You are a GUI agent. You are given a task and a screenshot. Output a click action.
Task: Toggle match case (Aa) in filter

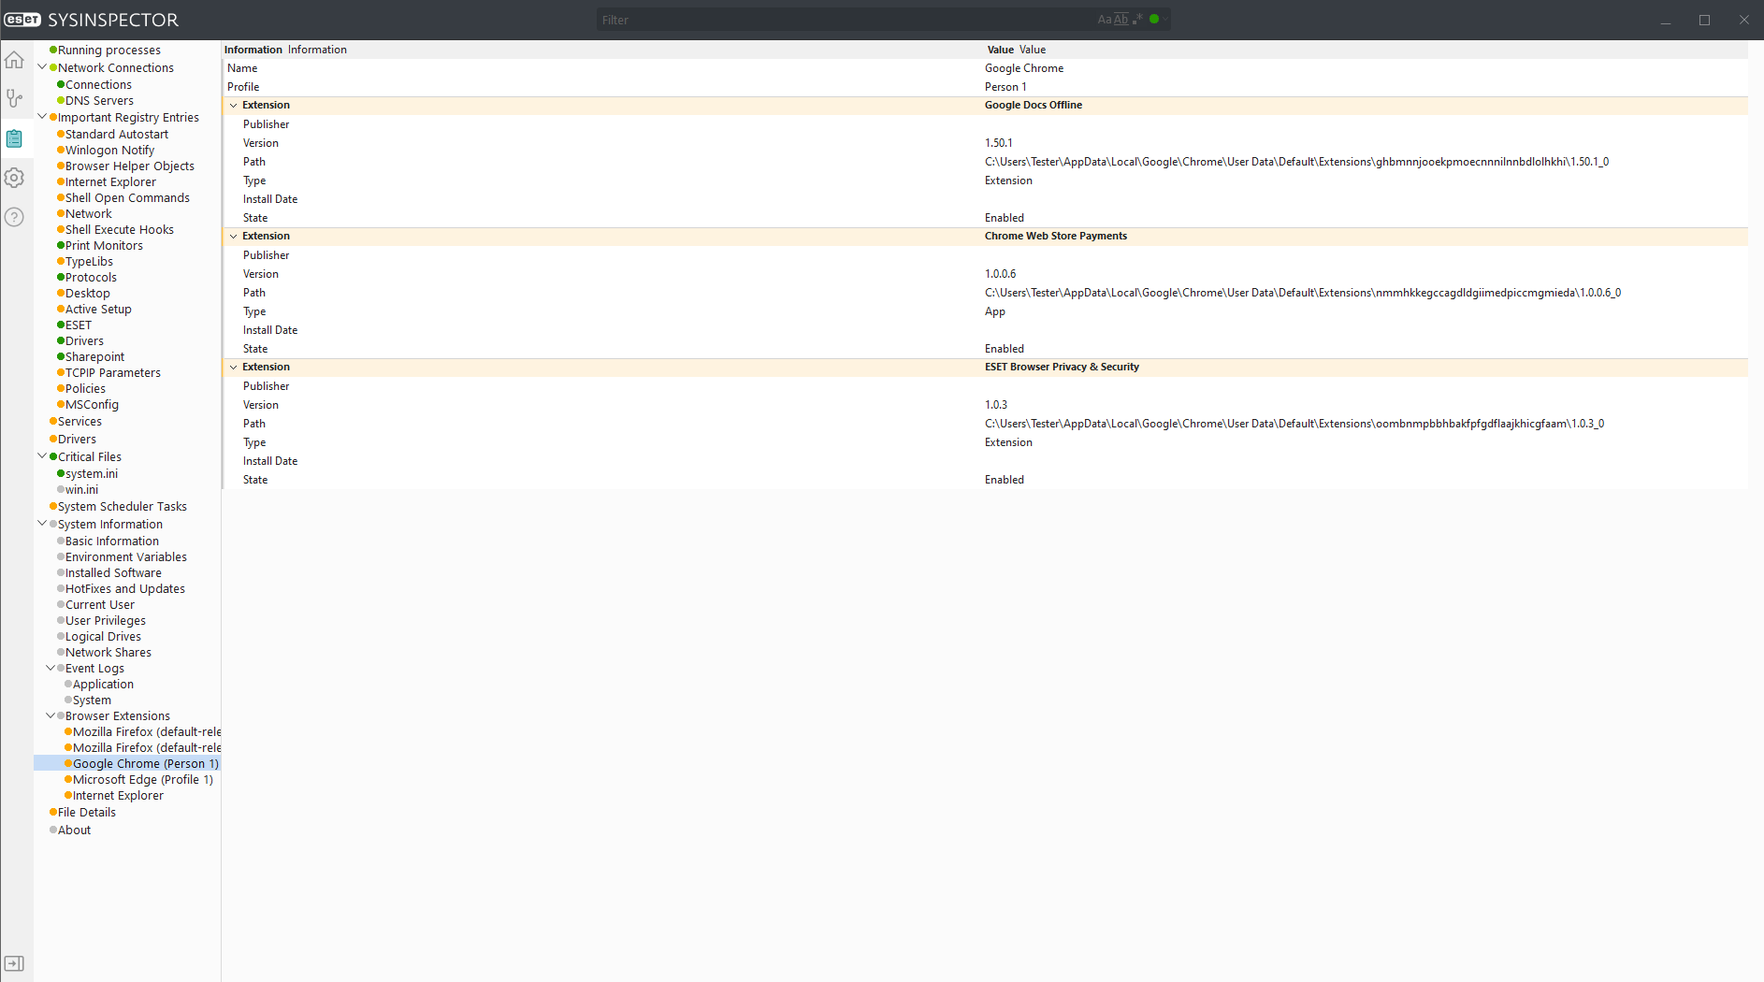1105,20
